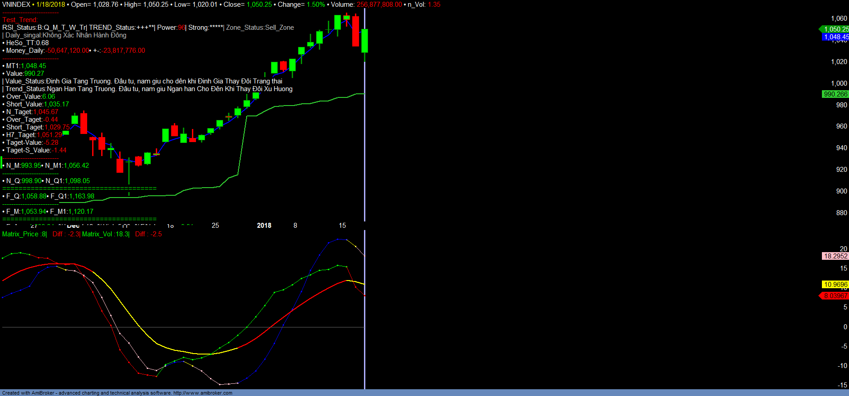
Task: Click the 2018 year marker on date axis
Action: point(264,226)
